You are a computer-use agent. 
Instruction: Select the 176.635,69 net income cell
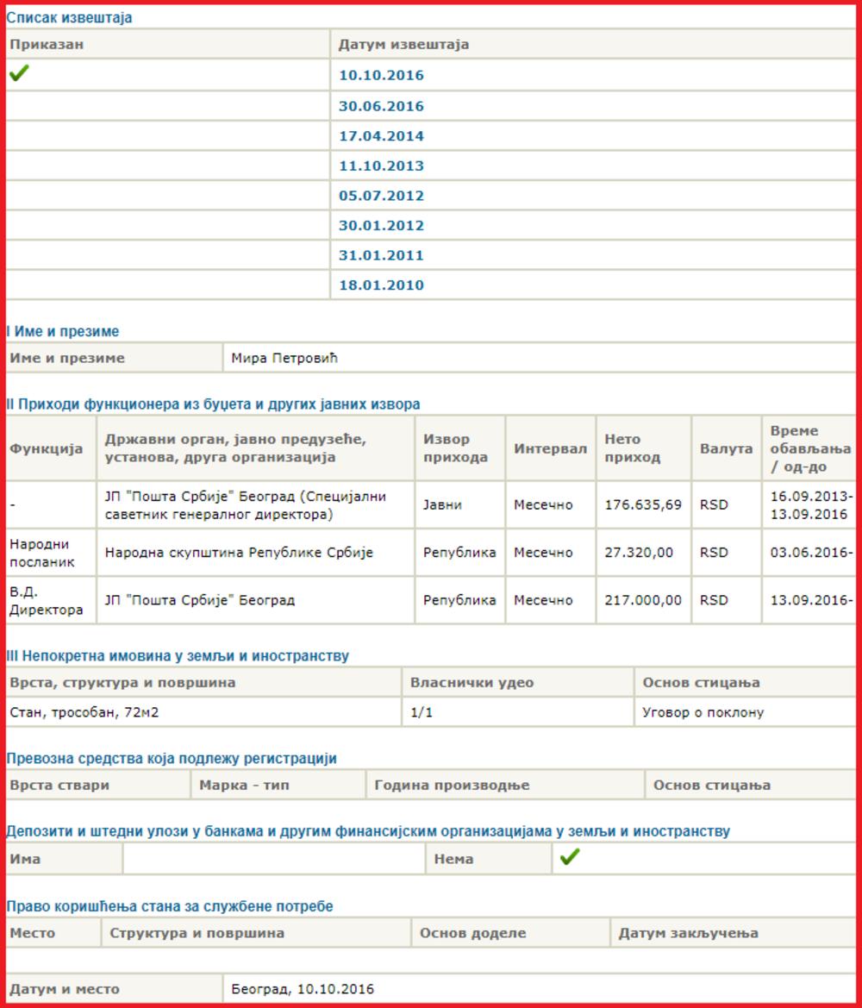click(x=643, y=505)
